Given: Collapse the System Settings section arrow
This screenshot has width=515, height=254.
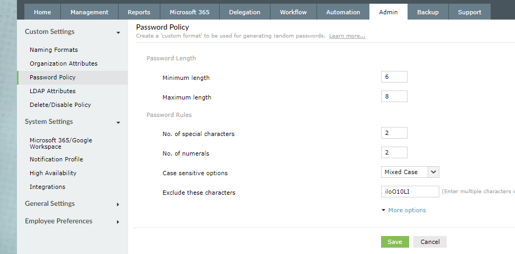Looking at the screenshot, I should pyautogui.click(x=118, y=123).
